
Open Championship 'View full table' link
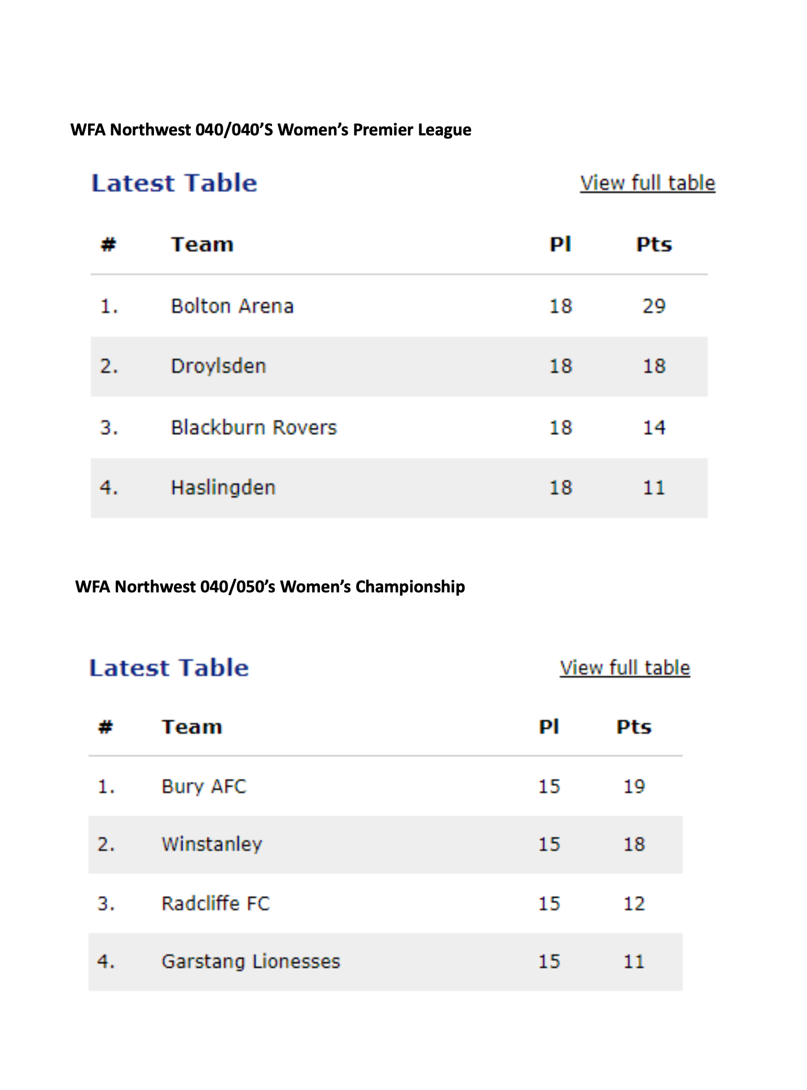(625, 668)
